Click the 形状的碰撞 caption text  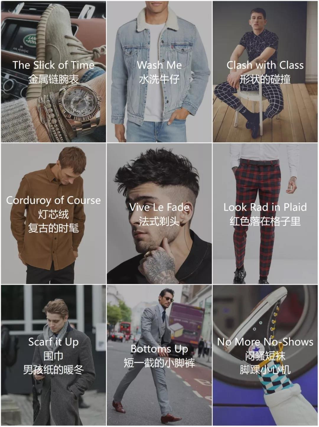click(265, 79)
